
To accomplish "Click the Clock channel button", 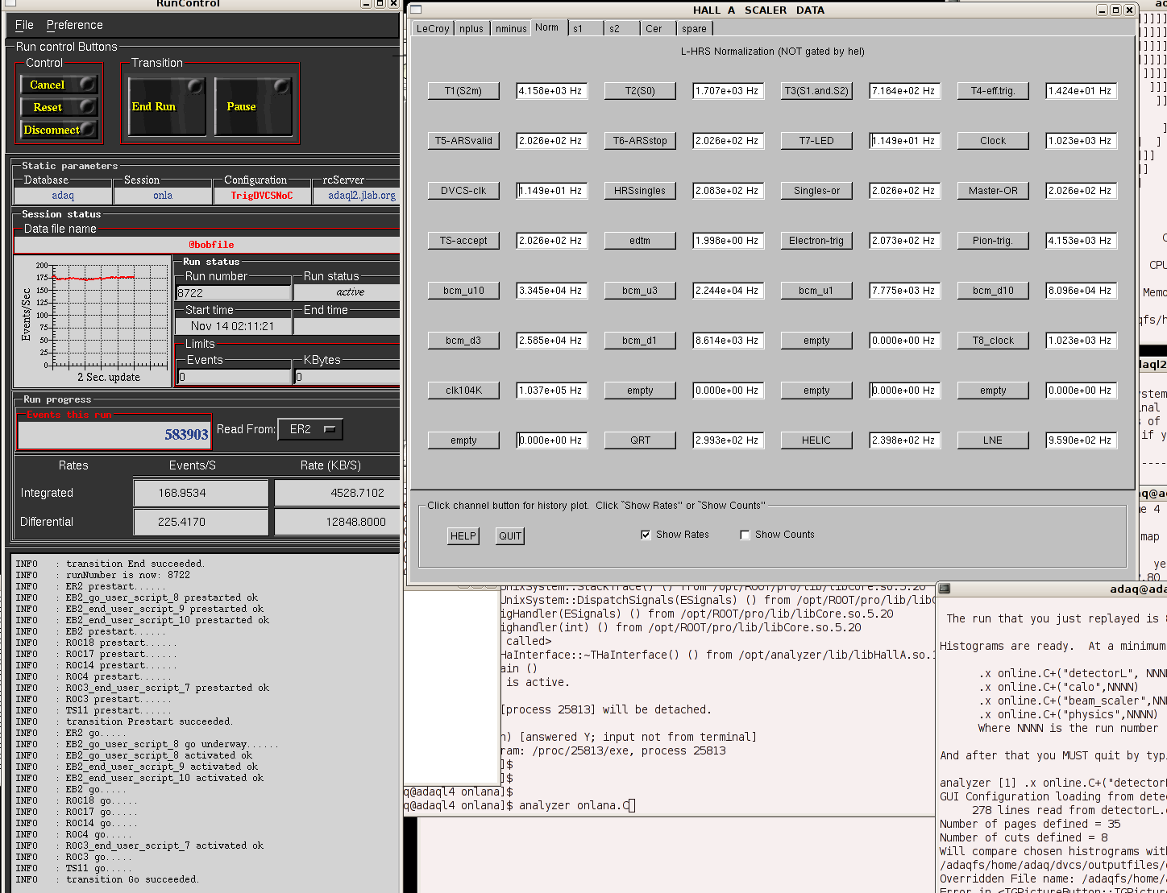I will 993,141.
